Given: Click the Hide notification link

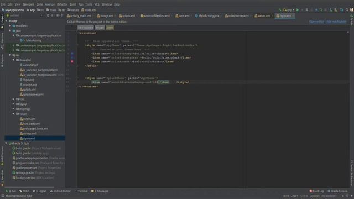Looking at the screenshot, I should [x=336, y=22].
